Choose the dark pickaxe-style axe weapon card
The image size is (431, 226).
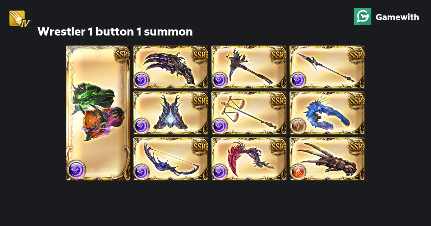[249, 67]
